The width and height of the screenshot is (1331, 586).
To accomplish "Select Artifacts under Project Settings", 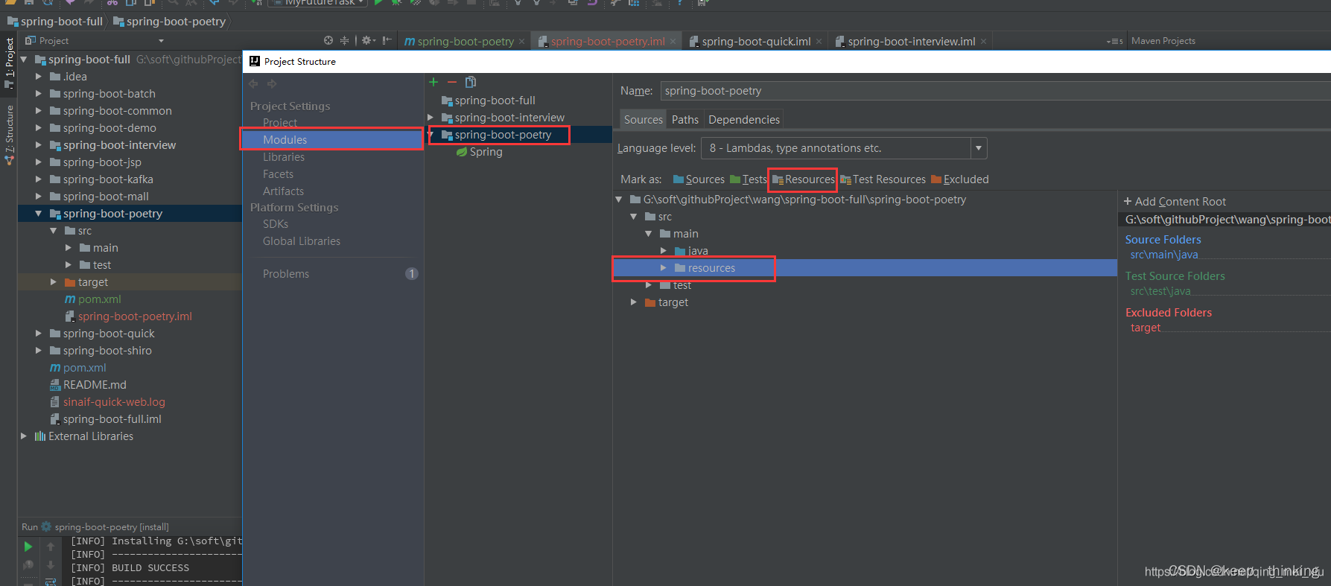I will 283,191.
